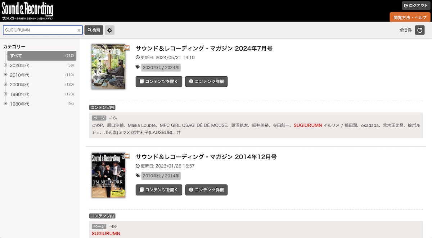Click the 全5件 result count
This screenshot has height=238, width=432.
click(406, 30)
